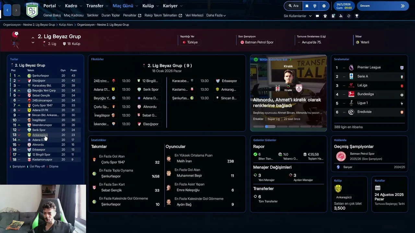Click the 2. Lig Beyaz Grup competition logo
The height and width of the screenshot is (233, 415).
pyautogui.click(x=15, y=39)
